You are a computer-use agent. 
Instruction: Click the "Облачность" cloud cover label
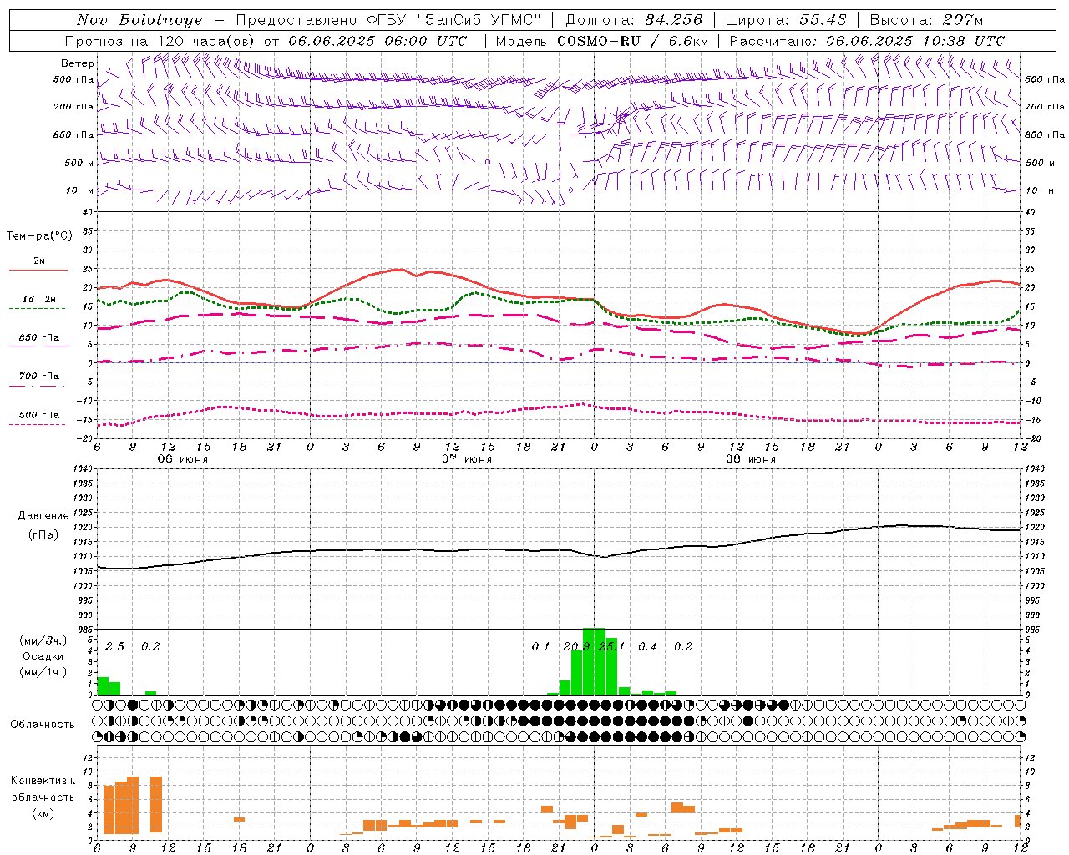click(43, 725)
